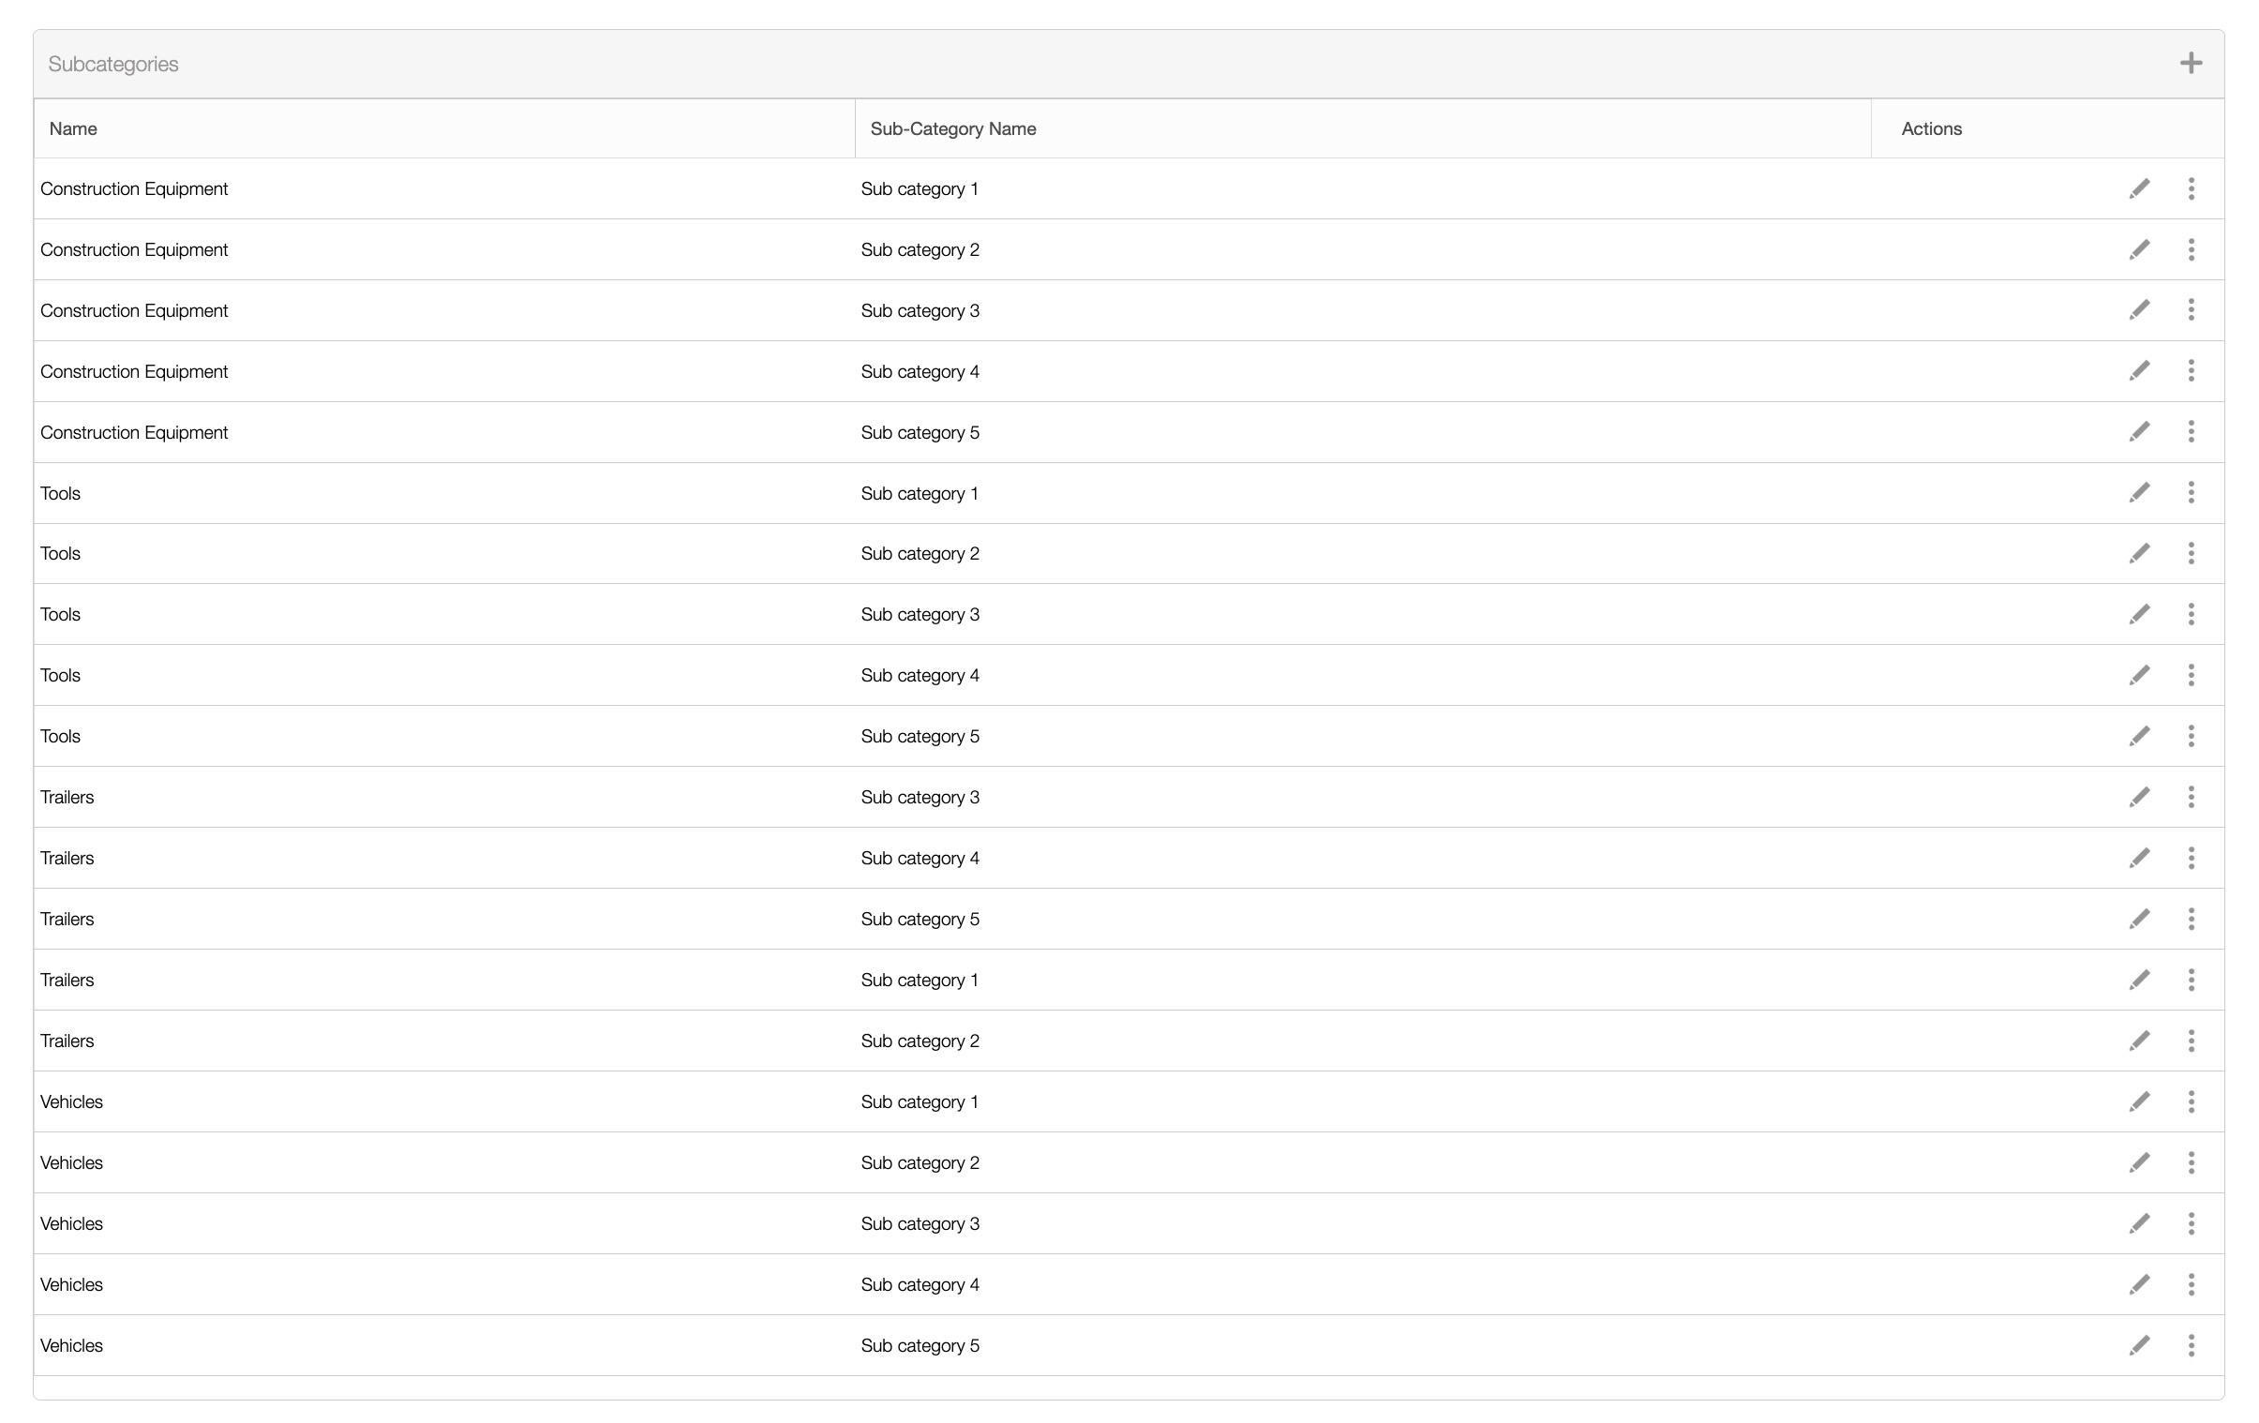Click edit pencil for Tools Sub category 5
Viewport: 2259px width, 1423px height.
pyautogui.click(x=2139, y=737)
